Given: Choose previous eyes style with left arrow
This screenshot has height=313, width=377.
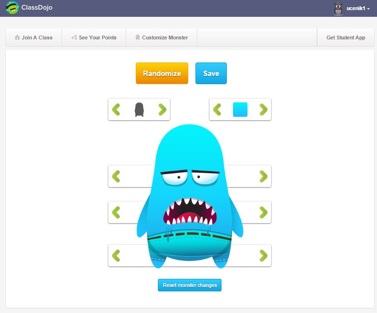Looking at the screenshot, I should (x=116, y=176).
